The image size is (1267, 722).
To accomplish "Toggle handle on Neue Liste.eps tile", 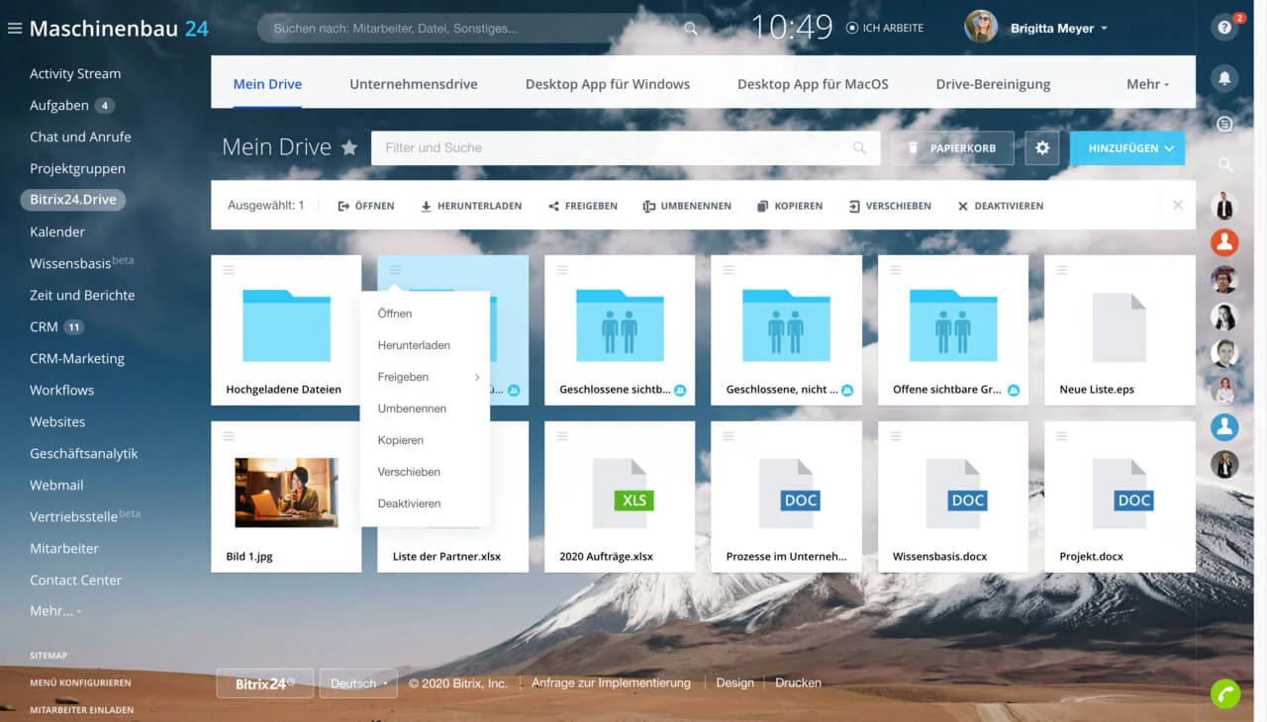I will click(1062, 270).
